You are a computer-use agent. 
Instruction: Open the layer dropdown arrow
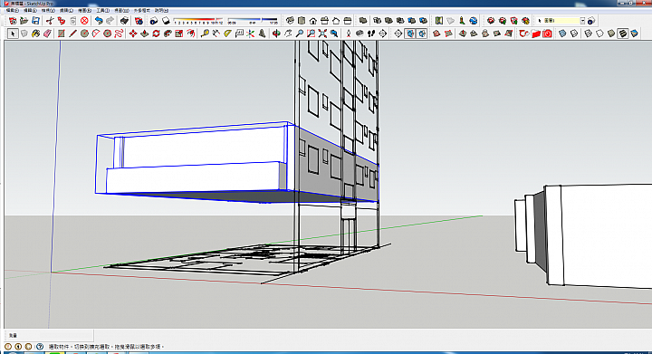pos(582,20)
